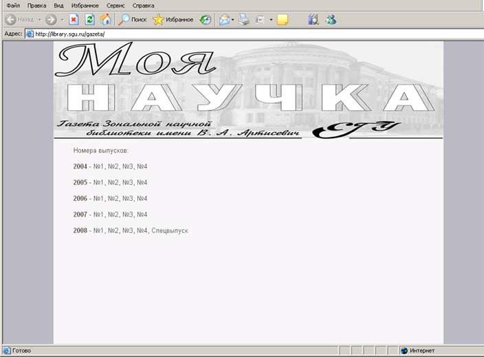Click the 'Моя Научка' header banner image

tap(248, 90)
